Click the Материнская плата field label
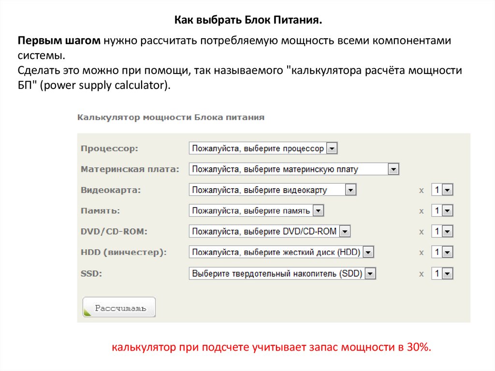495x371 pixels. tap(130, 169)
